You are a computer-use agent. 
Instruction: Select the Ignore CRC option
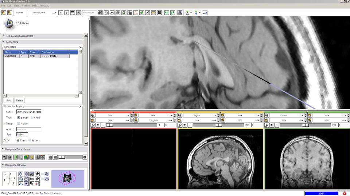pyautogui.click(x=30, y=140)
